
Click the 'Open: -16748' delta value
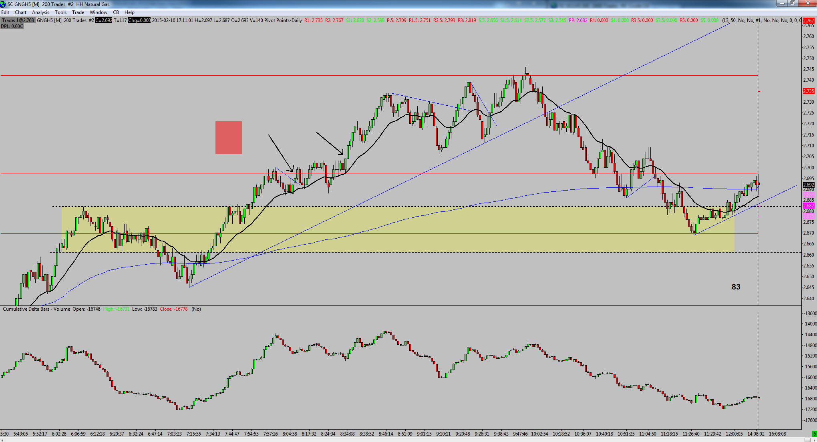(87, 309)
